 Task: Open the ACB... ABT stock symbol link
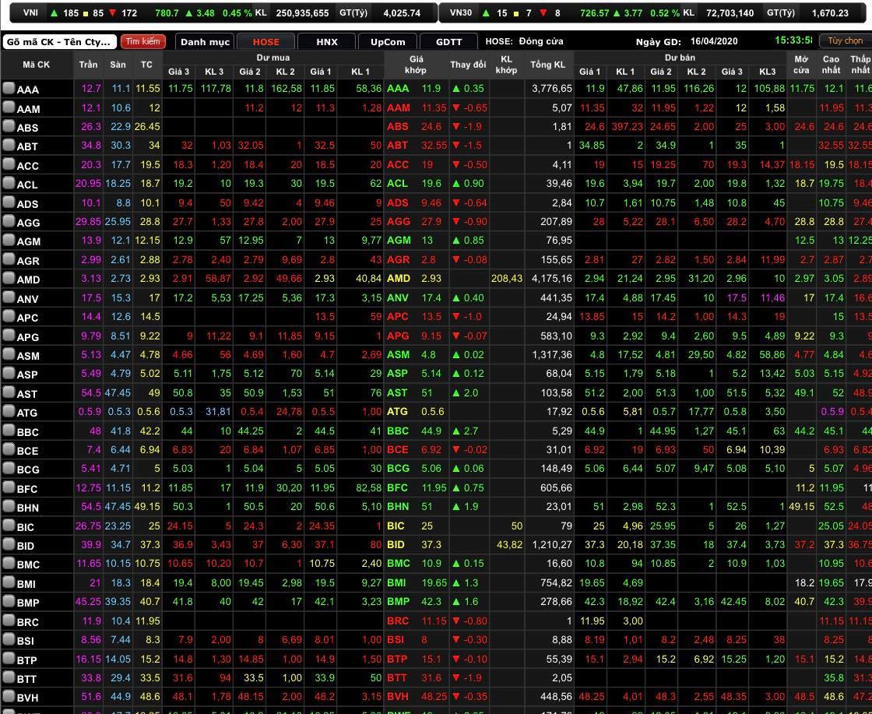27,146
